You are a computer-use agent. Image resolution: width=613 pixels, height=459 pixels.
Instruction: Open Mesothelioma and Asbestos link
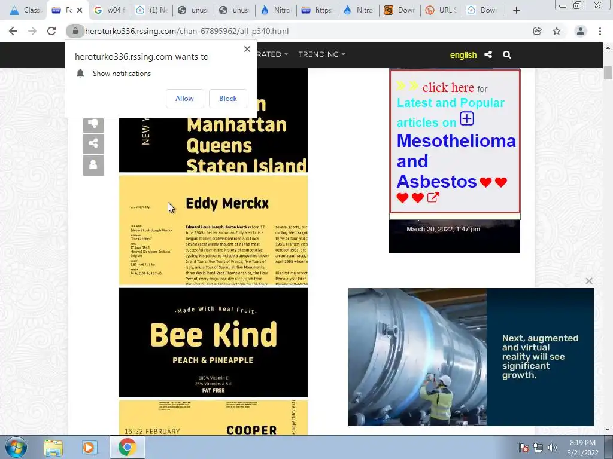456,161
